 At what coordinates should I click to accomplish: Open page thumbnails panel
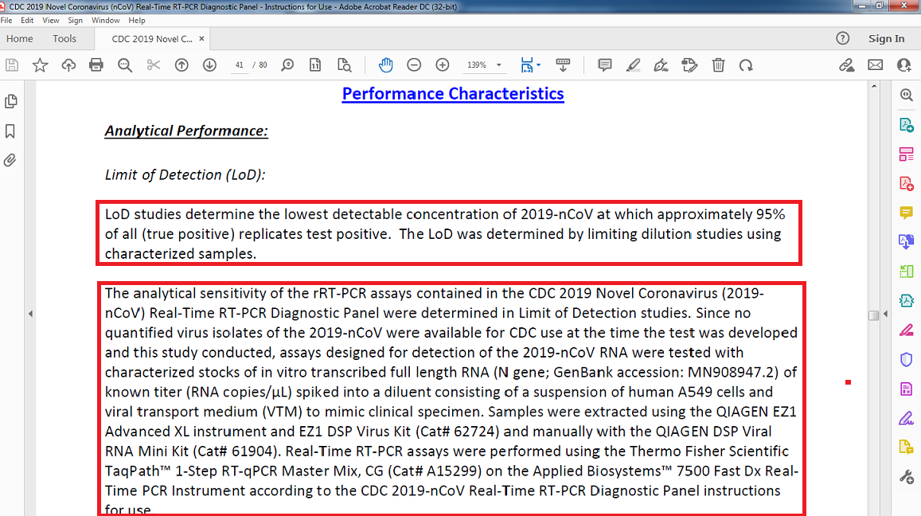tap(10, 101)
